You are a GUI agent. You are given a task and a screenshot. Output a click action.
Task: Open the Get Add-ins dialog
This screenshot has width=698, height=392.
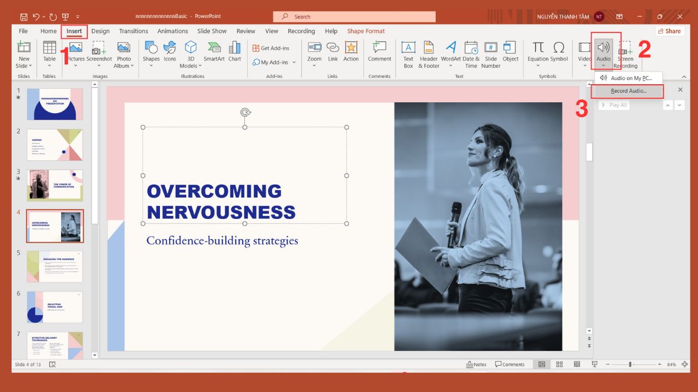[x=270, y=47]
